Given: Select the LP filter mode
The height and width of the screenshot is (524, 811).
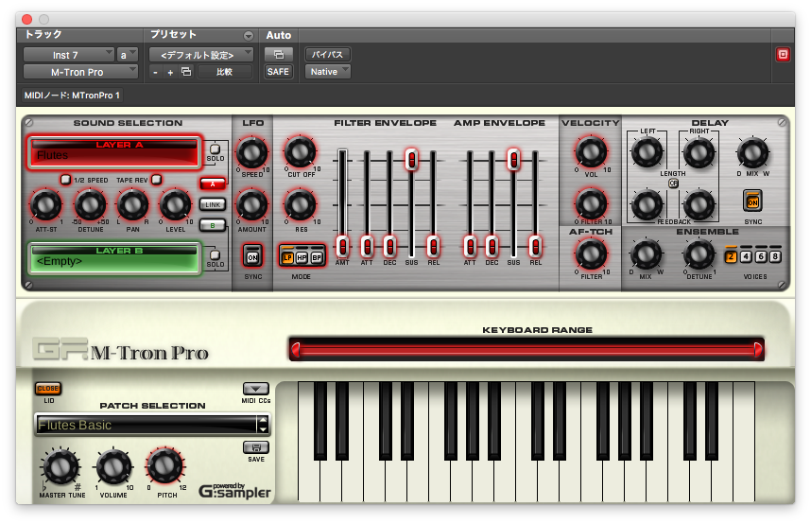Looking at the screenshot, I should [287, 257].
